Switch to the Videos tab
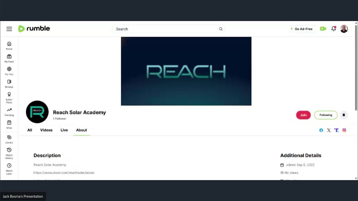This screenshot has width=358, height=201. (x=46, y=130)
